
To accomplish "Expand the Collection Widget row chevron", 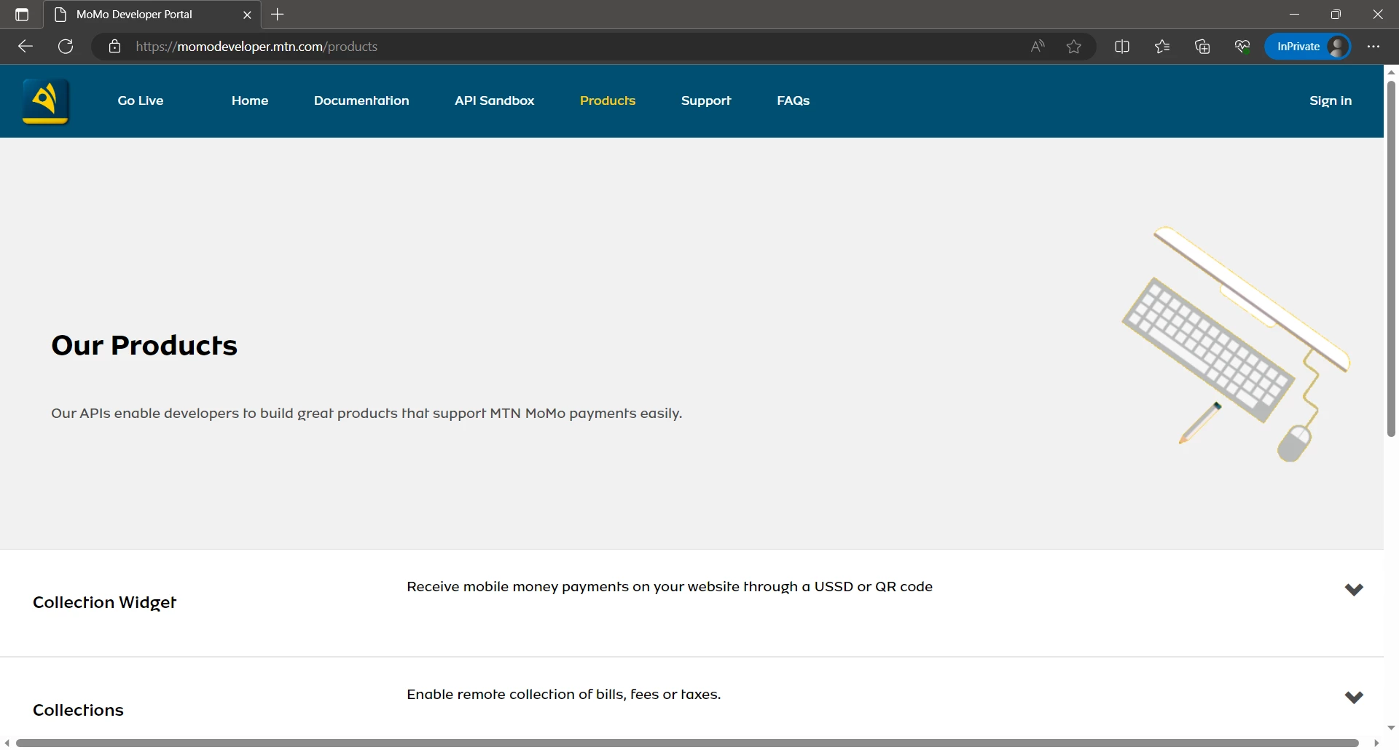I will click(1354, 590).
